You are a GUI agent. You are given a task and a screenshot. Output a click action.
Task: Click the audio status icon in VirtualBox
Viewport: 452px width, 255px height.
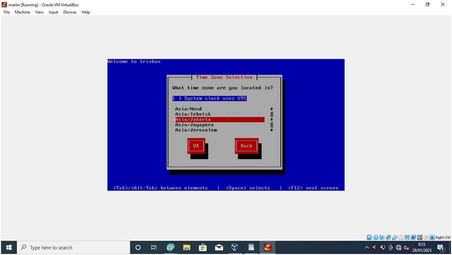coord(382,238)
